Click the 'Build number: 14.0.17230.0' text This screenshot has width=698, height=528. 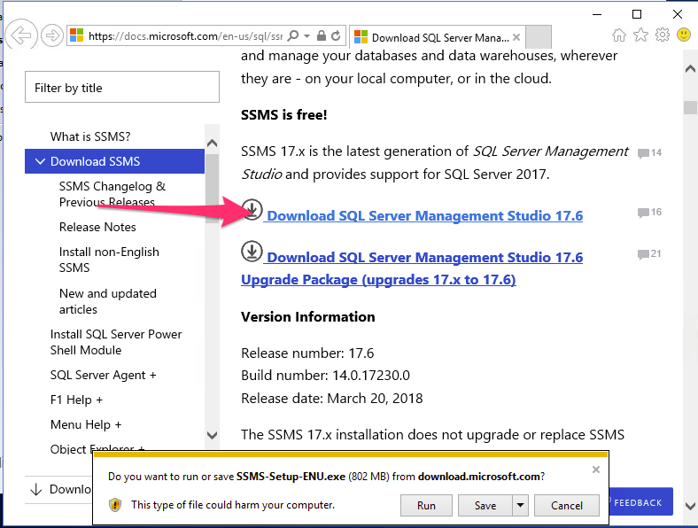325,376
